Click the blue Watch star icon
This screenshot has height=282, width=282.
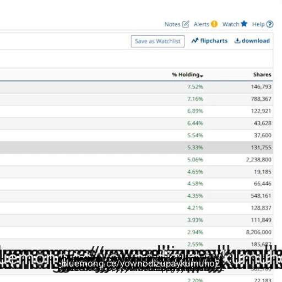pyautogui.click(x=244, y=24)
